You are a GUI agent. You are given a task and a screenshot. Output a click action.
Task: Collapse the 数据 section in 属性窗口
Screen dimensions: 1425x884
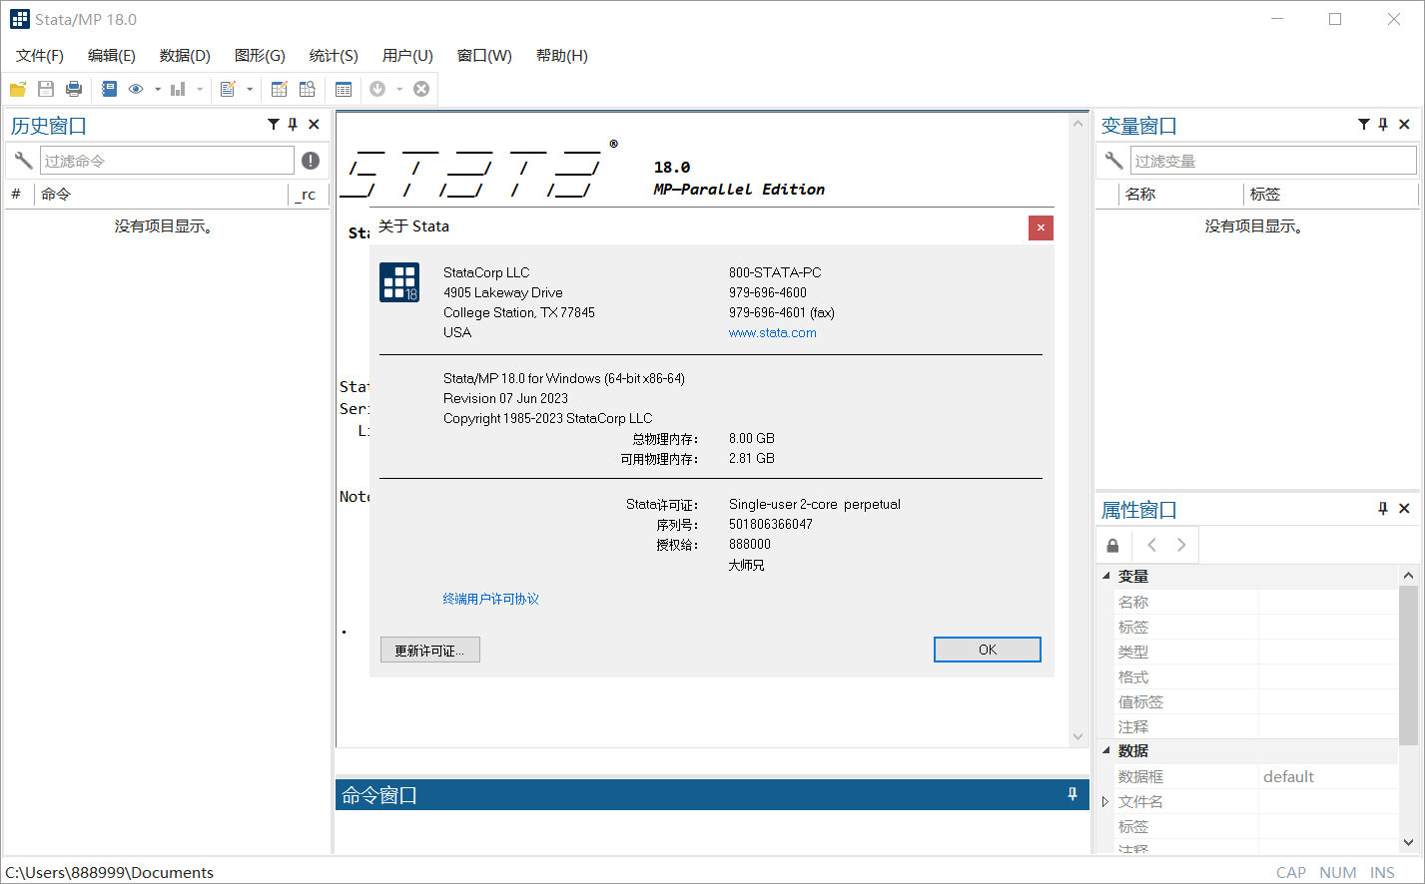1105,750
